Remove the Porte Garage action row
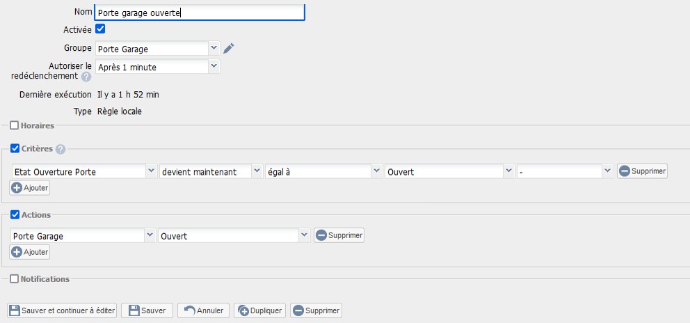The image size is (690, 323). (339, 235)
